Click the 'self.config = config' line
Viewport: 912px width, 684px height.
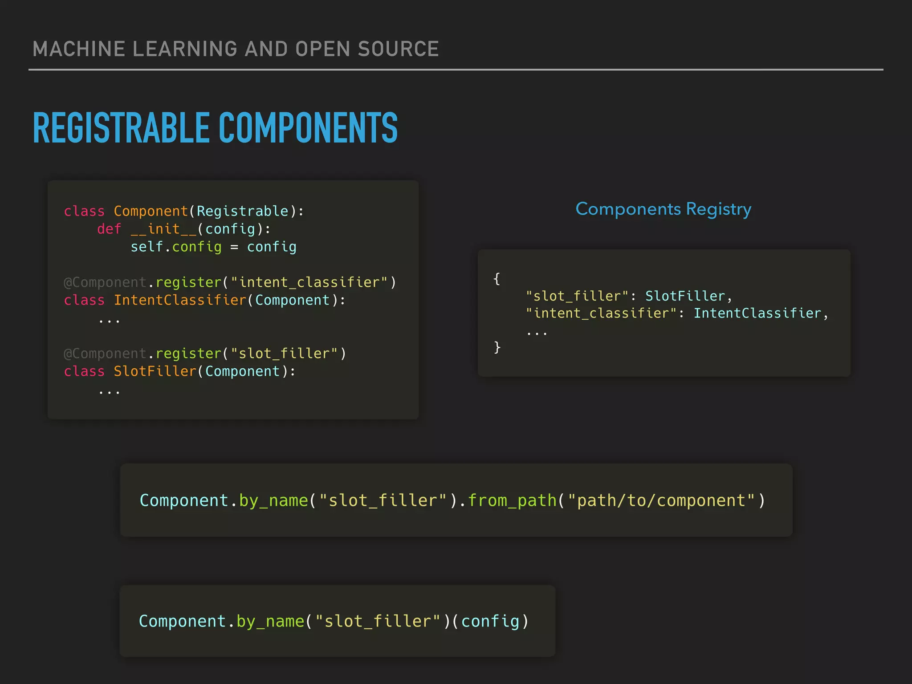213,247
